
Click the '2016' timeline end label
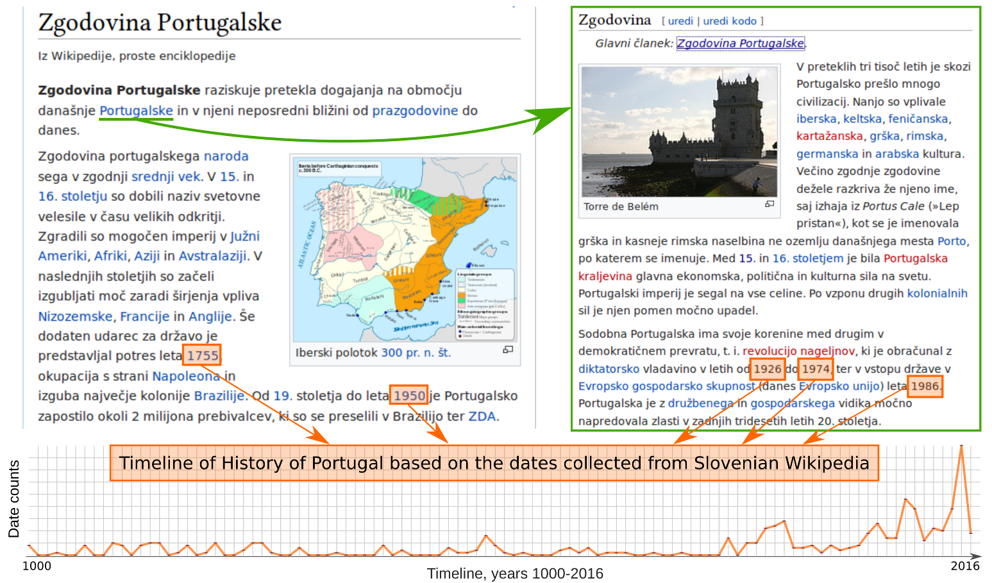[x=965, y=566]
